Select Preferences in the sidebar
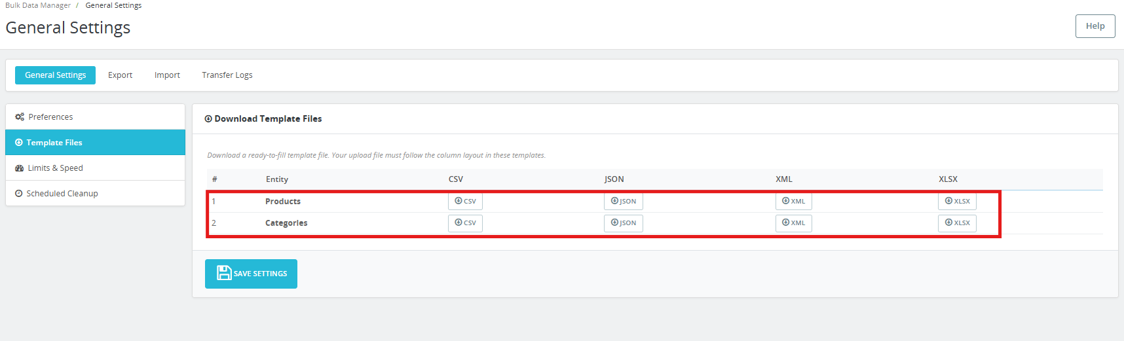The image size is (1124, 341). point(95,117)
